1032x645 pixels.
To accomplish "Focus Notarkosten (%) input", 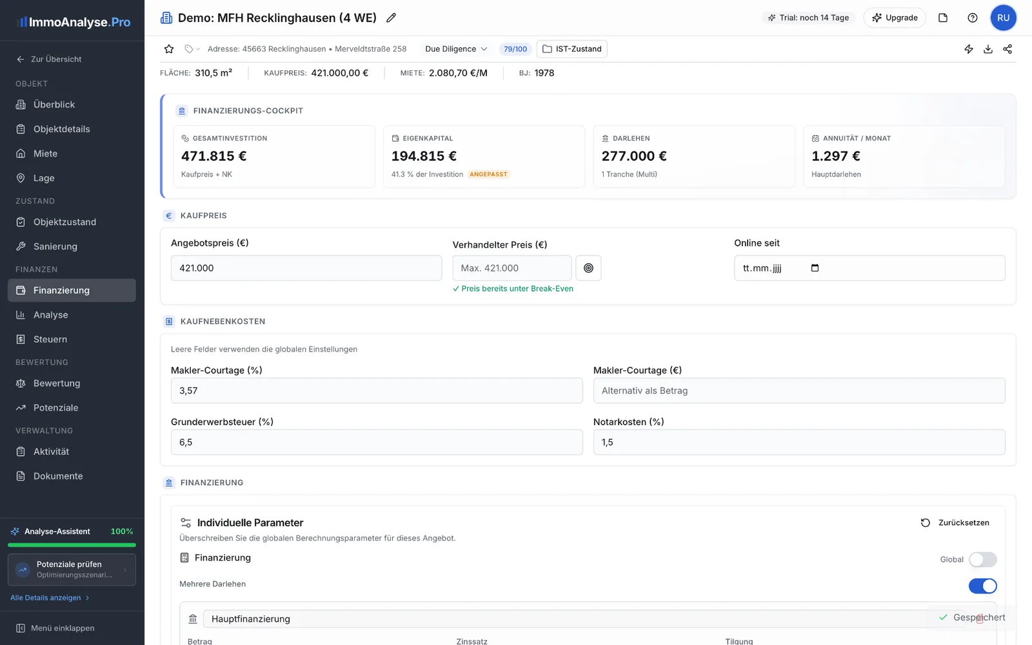I will click(799, 442).
